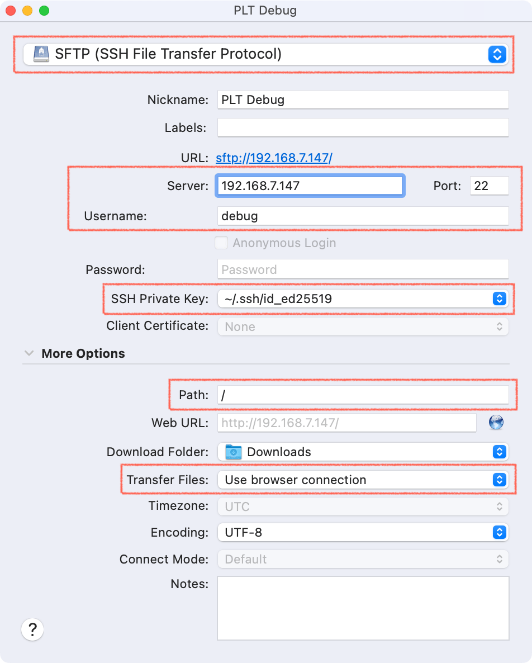
Task: Click the blue chevron on the SFTP selector
Action: pyautogui.click(x=496, y=54)
